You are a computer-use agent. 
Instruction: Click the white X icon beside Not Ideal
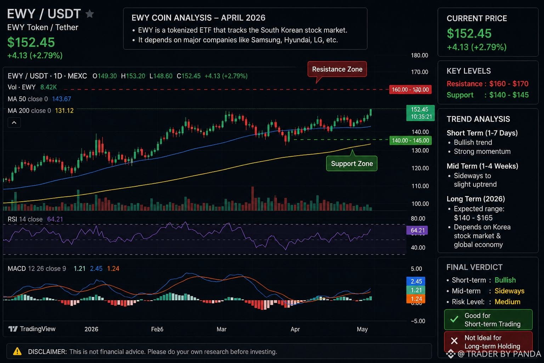coord(454,341)
